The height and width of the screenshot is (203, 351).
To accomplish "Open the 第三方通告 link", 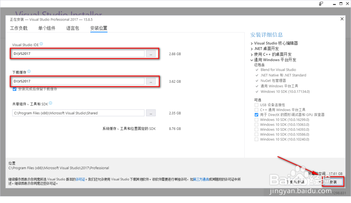I will pyautogui.click(x=201, y=179).
